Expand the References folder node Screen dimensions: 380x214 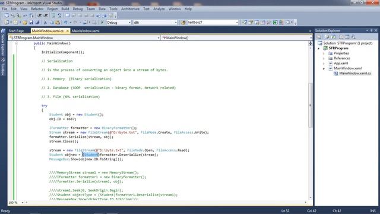point(324,58)
